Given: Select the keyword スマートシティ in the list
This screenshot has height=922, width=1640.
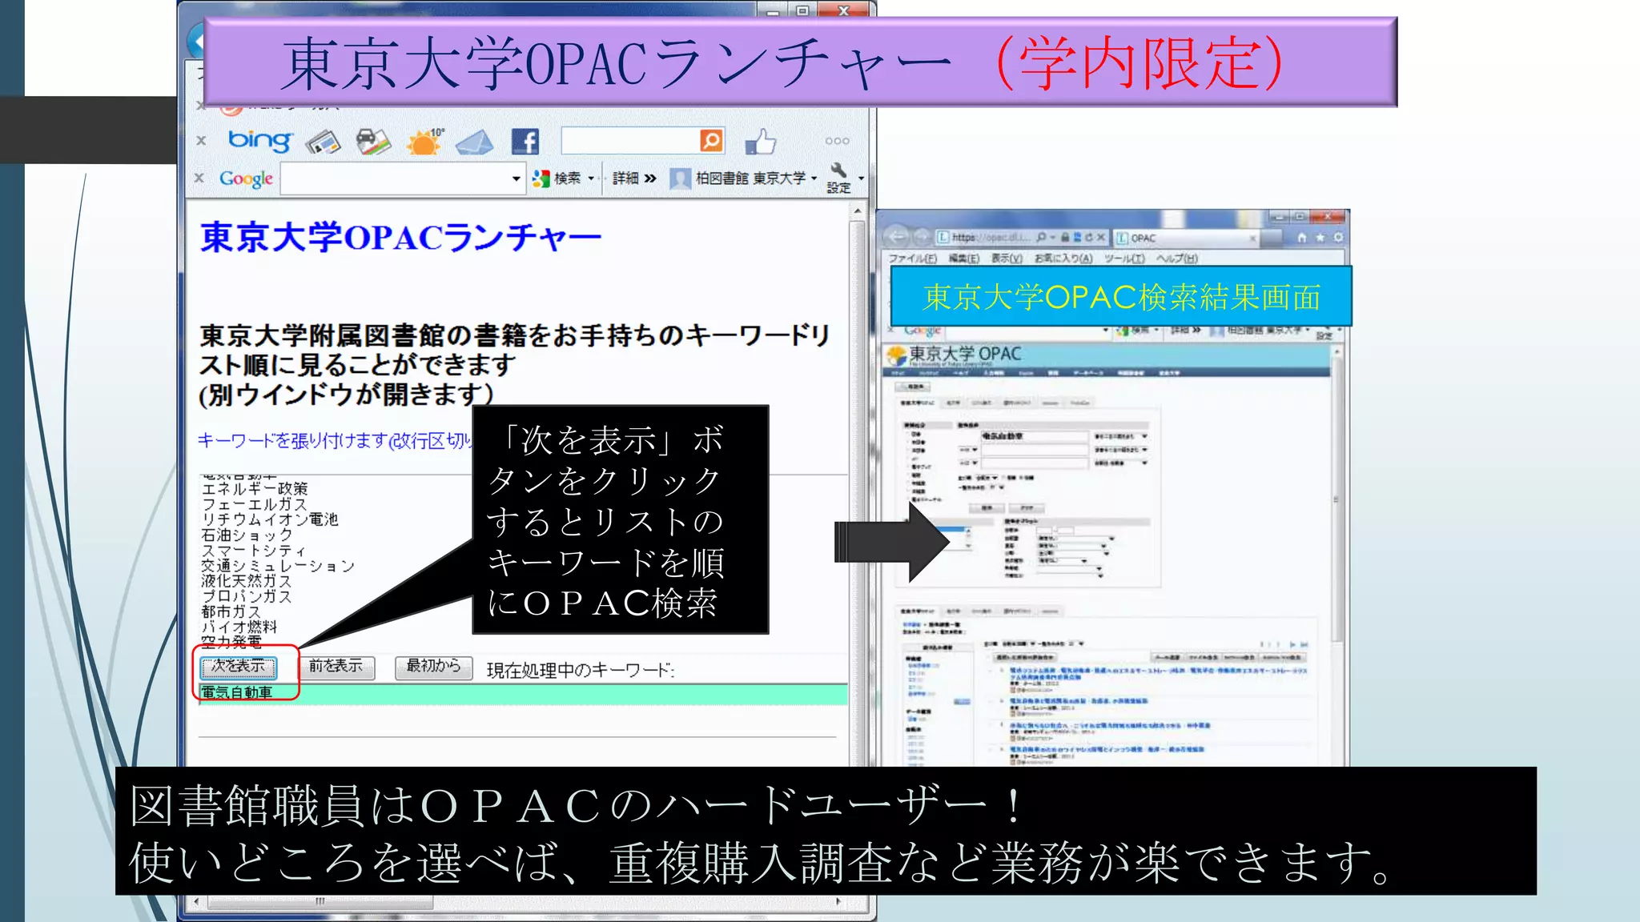Looking at the screenshot, I should pos(253,551).
